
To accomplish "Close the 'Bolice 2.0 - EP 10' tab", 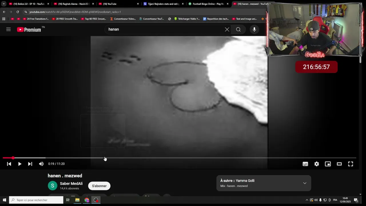I will (48, 4).
